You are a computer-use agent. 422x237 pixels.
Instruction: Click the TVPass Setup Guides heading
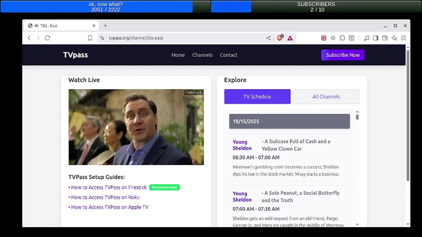click(97, 177)
